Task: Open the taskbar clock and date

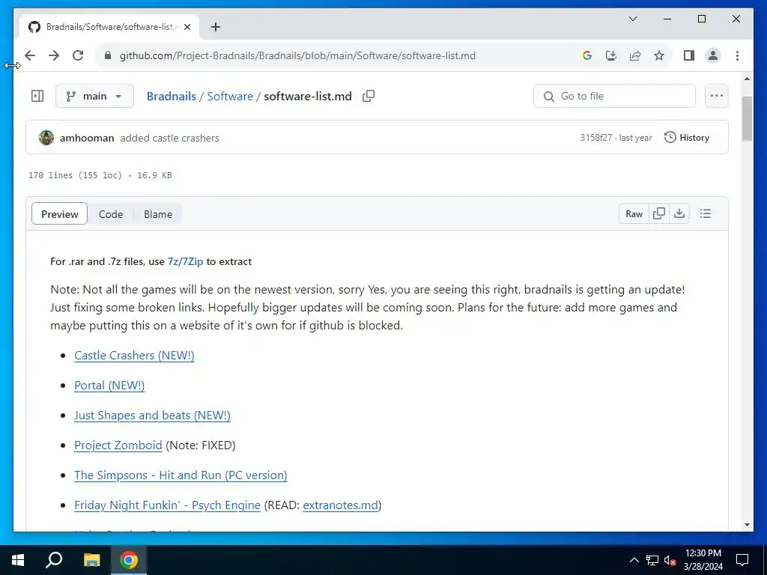Action: (x=703, y=560)
